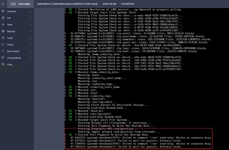This screenshot has height=150, width=229.
Task: Click inside the KVM terminal screen
Action: coord(147,79)
